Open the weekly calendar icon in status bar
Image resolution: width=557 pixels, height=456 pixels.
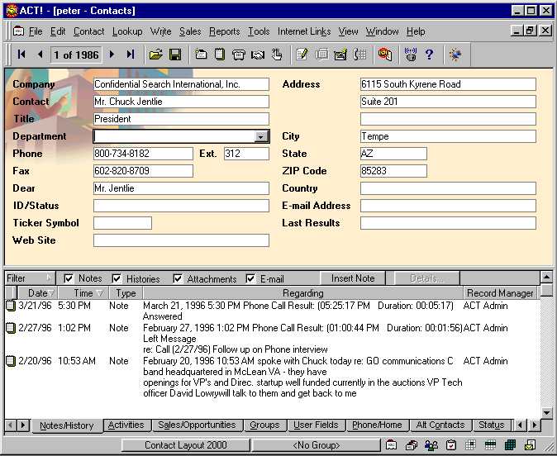[490, 444]
